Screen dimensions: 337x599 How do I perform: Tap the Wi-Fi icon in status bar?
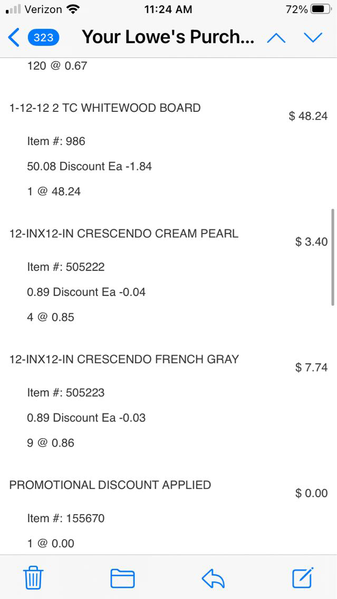[73, 9]
